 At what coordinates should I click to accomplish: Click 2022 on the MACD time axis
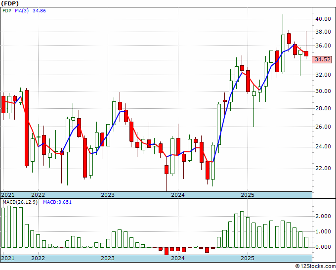coord(38,258)
